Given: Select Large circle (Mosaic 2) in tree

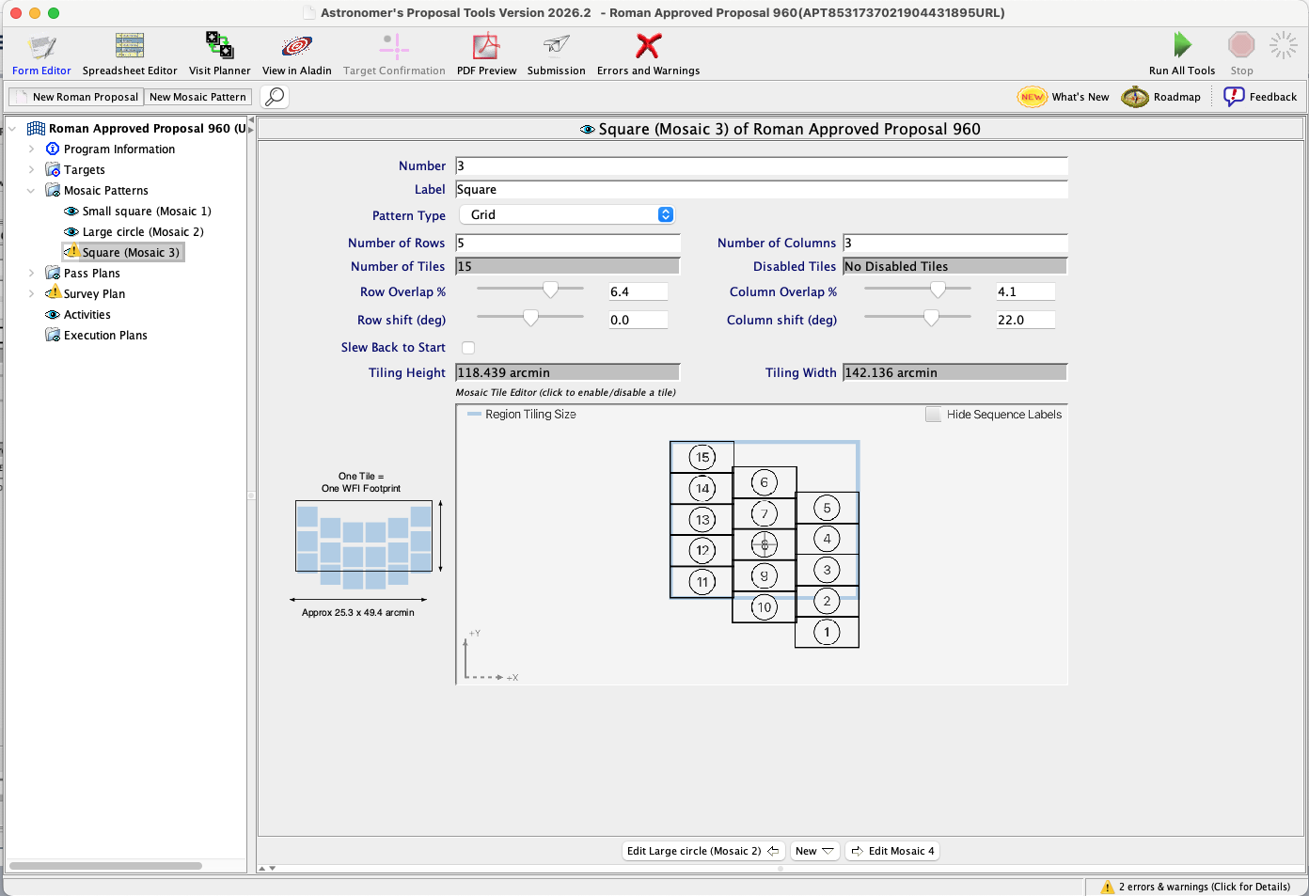Looking at the screenshot, I should click(142, 232).
